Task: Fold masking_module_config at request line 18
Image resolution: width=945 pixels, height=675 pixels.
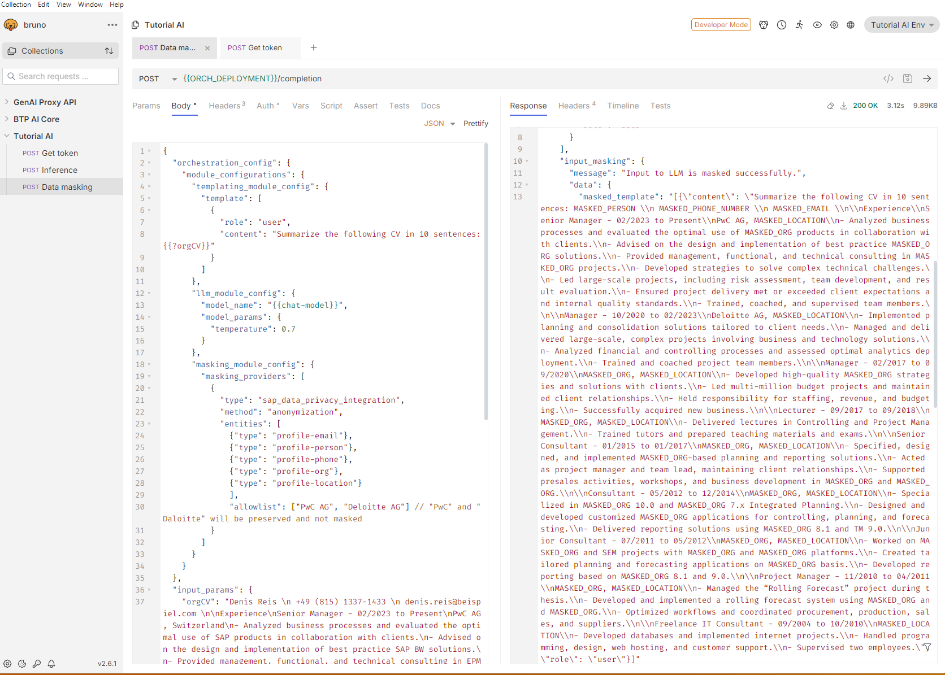Action: [149, 364]
